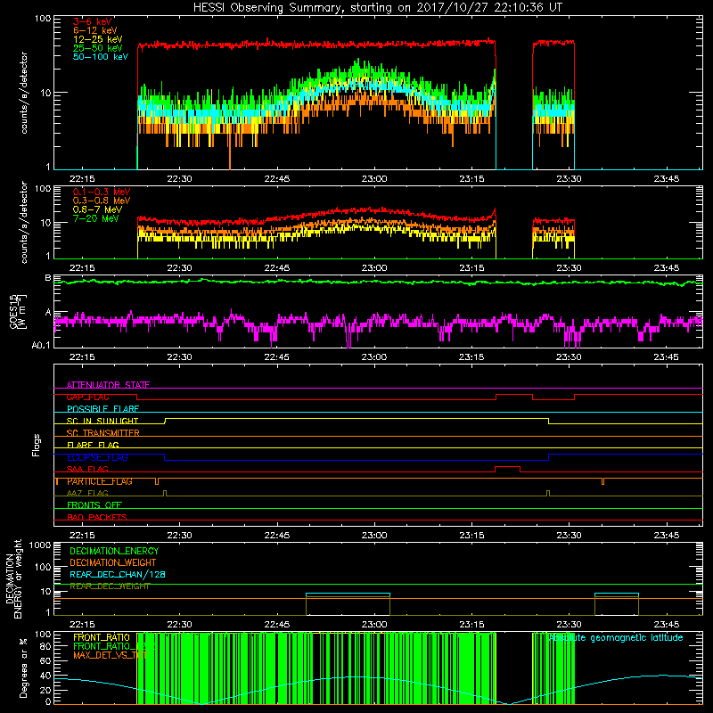Select the REAR_DEC_CHAN/128 legend label
This screenshot has width=713, height=713.
118,574
